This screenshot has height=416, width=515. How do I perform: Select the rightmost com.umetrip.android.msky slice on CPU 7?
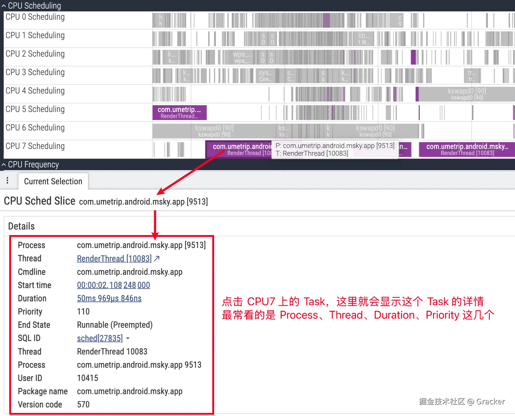(467, 150)
